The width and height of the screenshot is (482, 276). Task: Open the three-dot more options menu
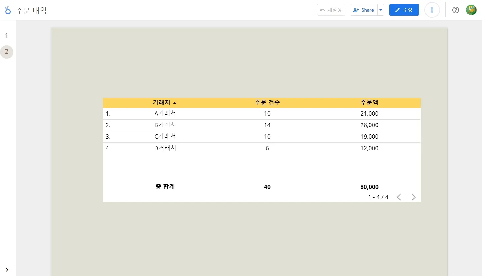click(x=432, y=10)
